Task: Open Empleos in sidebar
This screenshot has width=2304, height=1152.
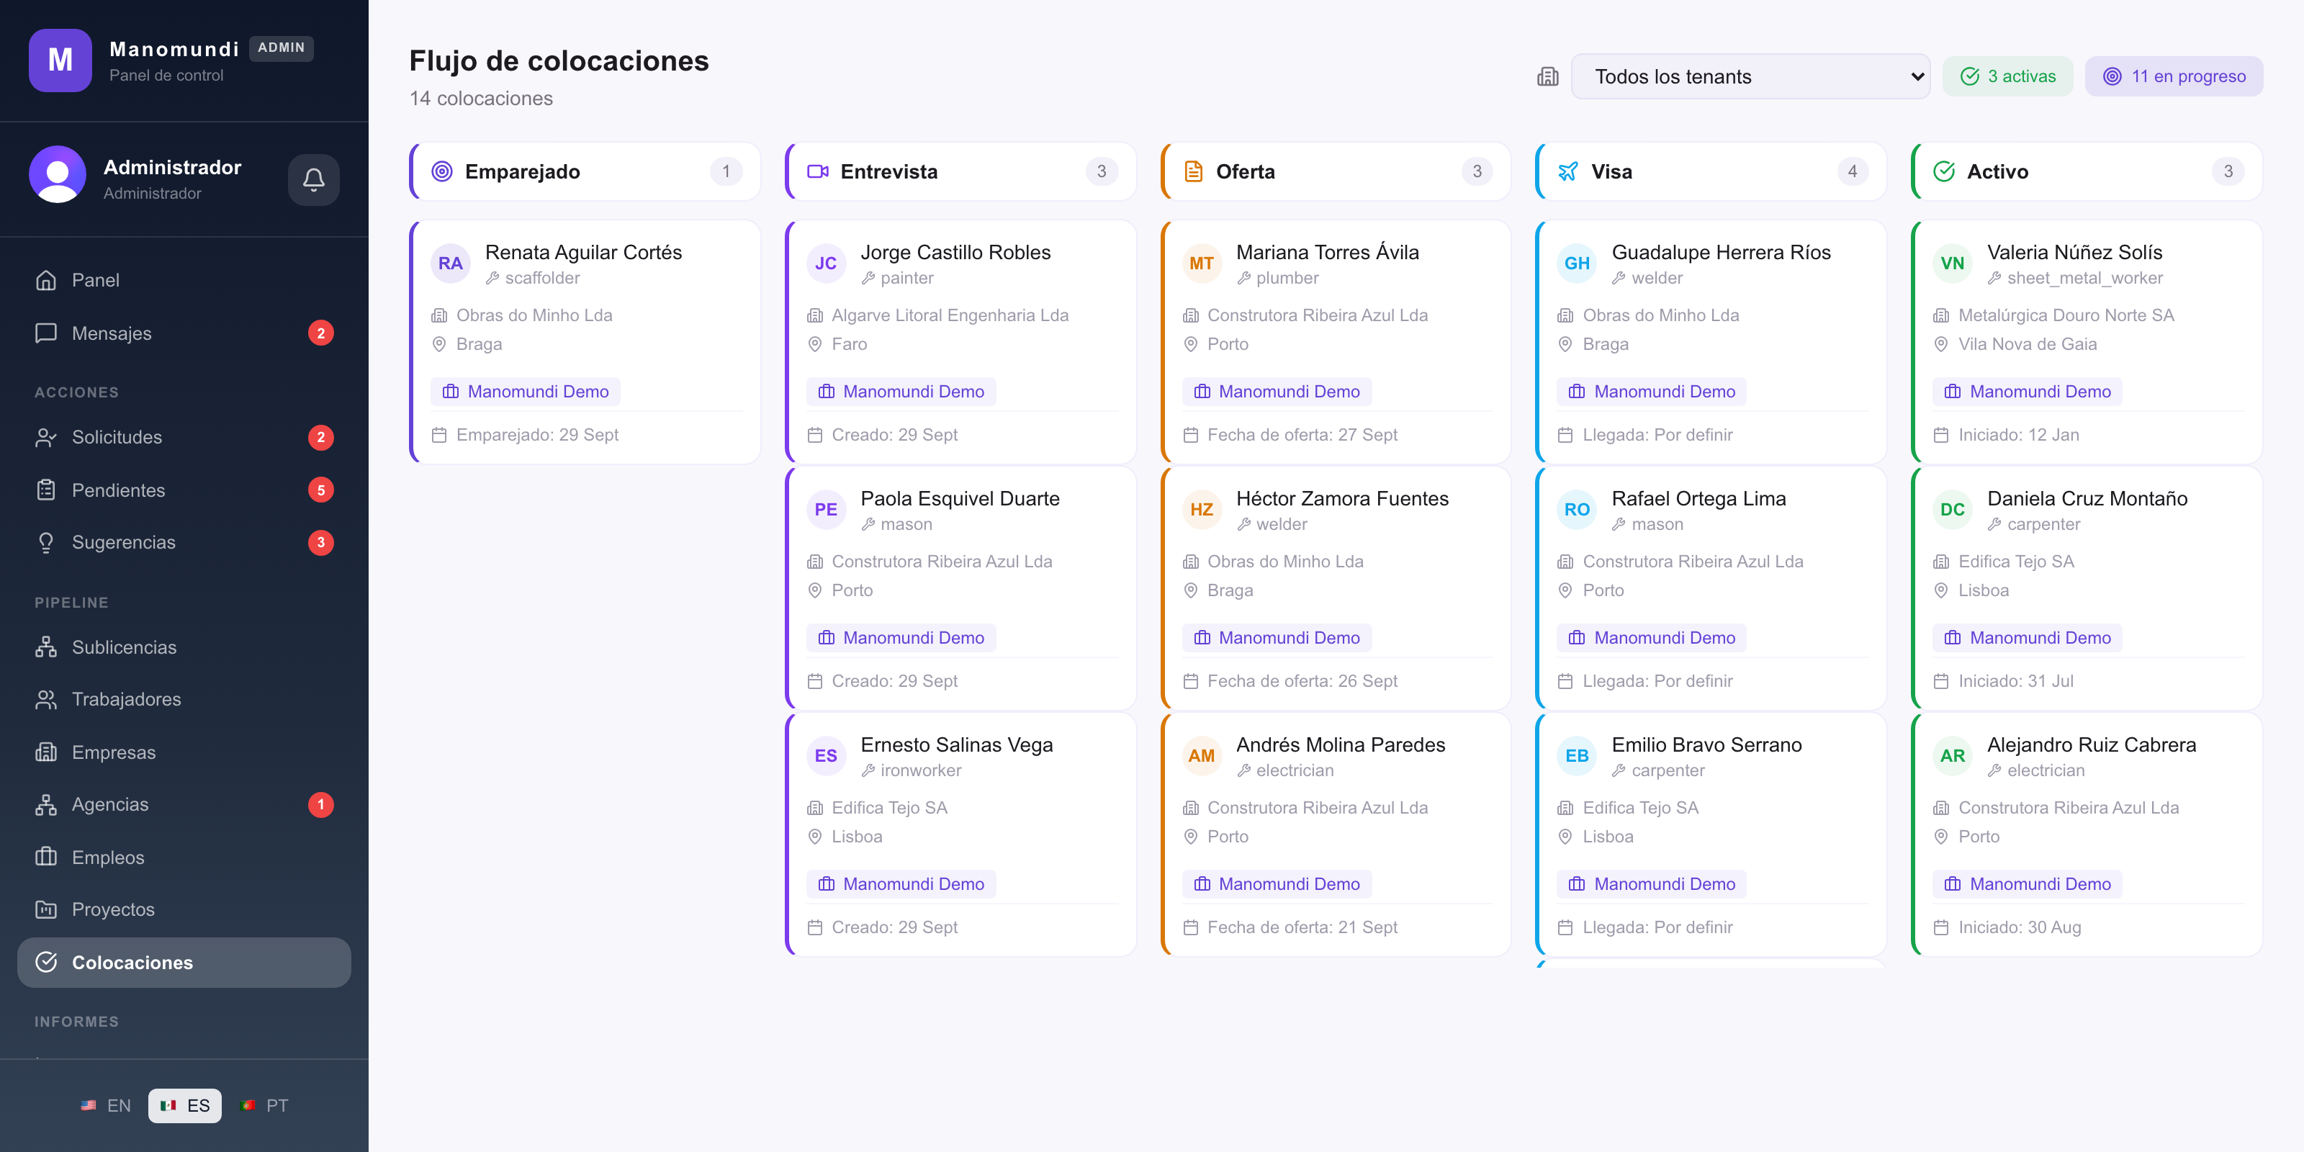Action: pyautogui.click(x=184, y=857)
